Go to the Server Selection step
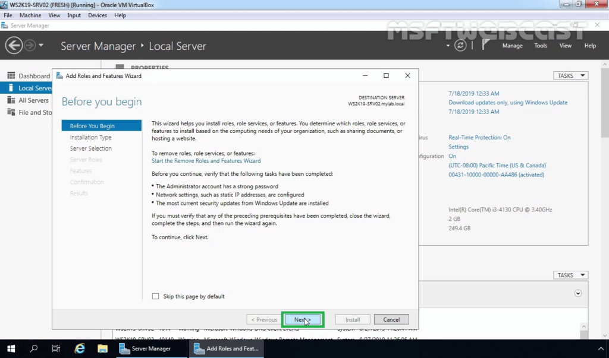609x358 pixels. point(90,148)
